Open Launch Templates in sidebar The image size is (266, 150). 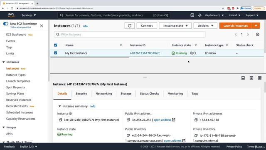[18, 81]
